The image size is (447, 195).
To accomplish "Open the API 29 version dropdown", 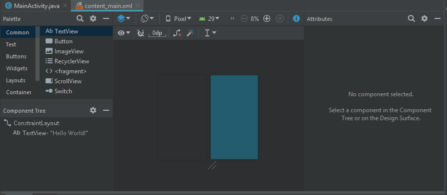I will coord(209,19).
